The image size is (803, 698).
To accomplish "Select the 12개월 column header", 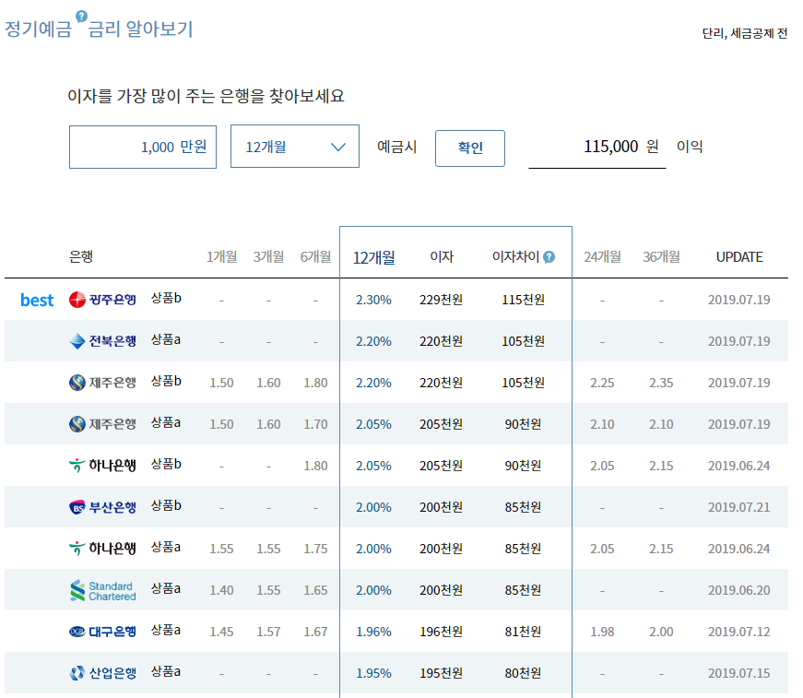I will (374, 257).
